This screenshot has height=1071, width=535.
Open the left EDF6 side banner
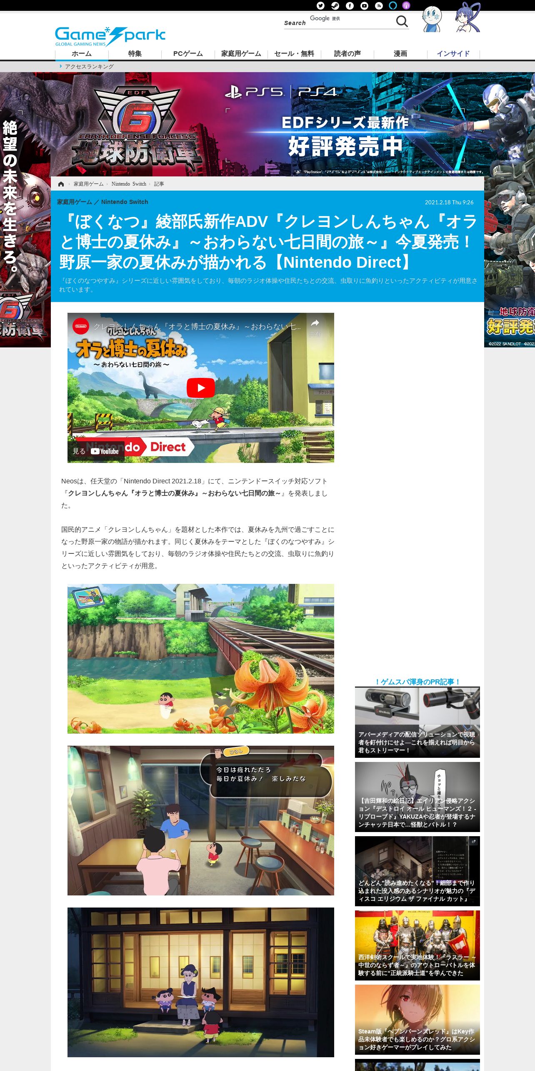click(25, 209)
